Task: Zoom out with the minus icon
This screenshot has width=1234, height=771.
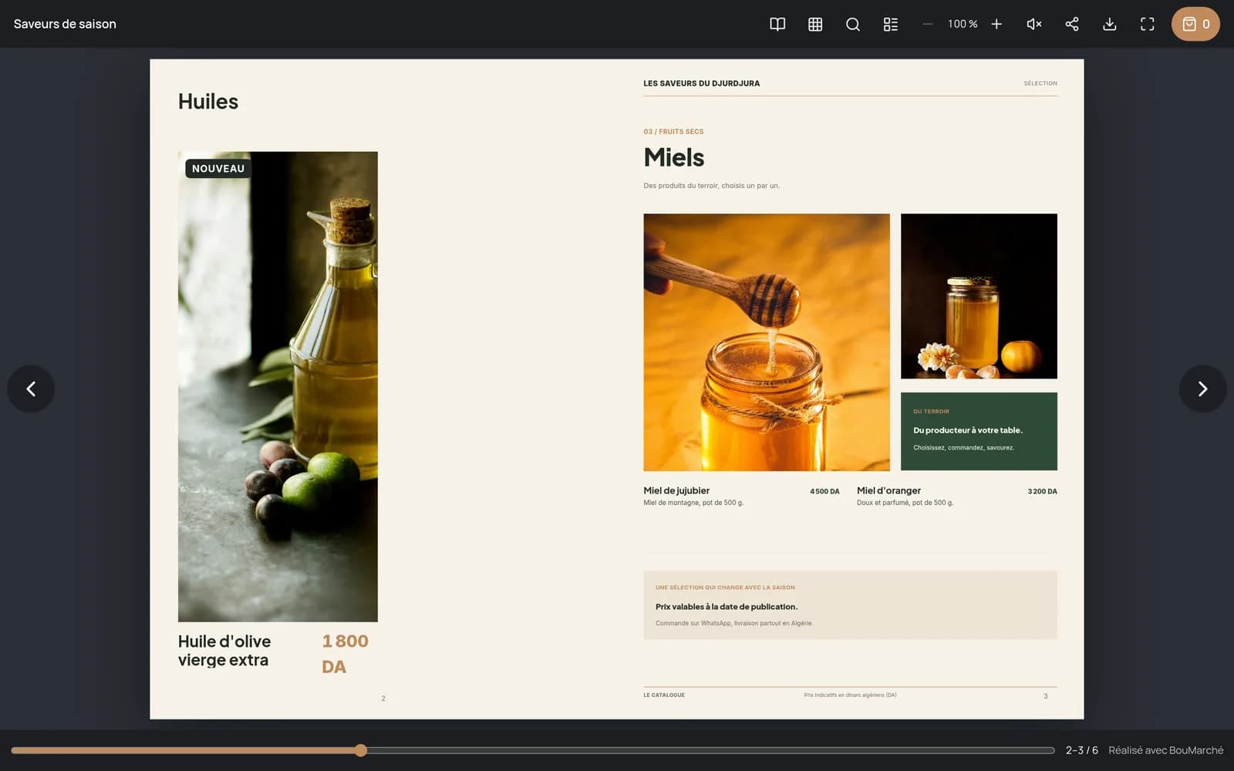Action: click(x=928, y=24)
